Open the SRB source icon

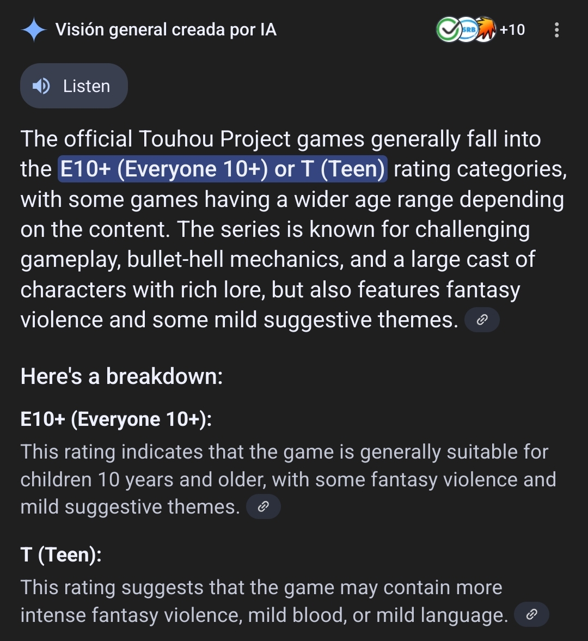pos(467,29)
